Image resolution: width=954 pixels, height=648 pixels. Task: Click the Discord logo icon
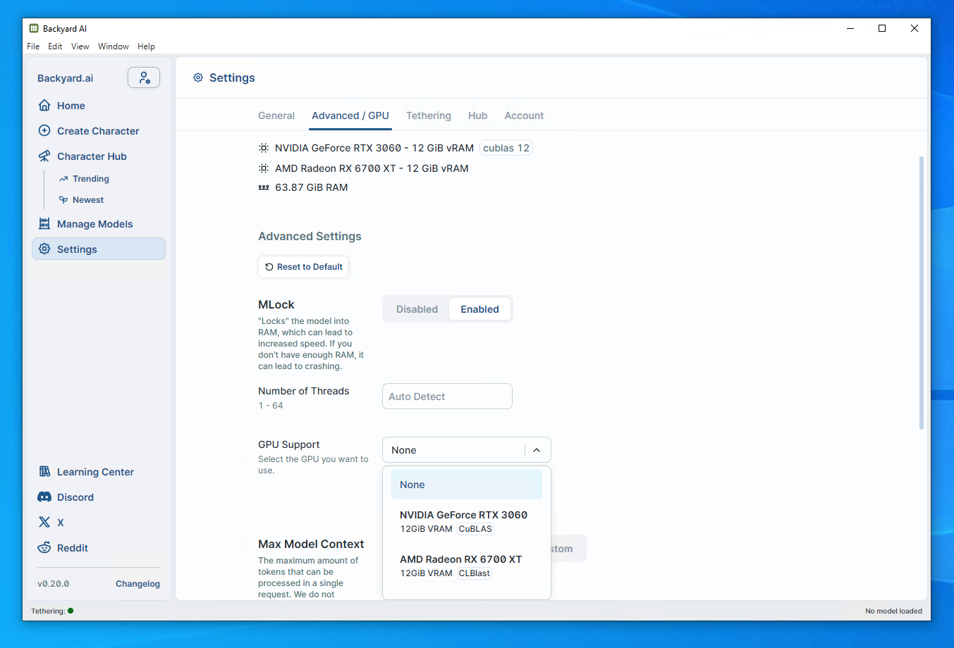click(x=44, y=497)
